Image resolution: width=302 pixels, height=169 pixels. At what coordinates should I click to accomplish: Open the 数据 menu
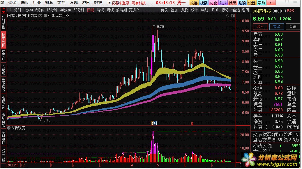coord(98,3)
